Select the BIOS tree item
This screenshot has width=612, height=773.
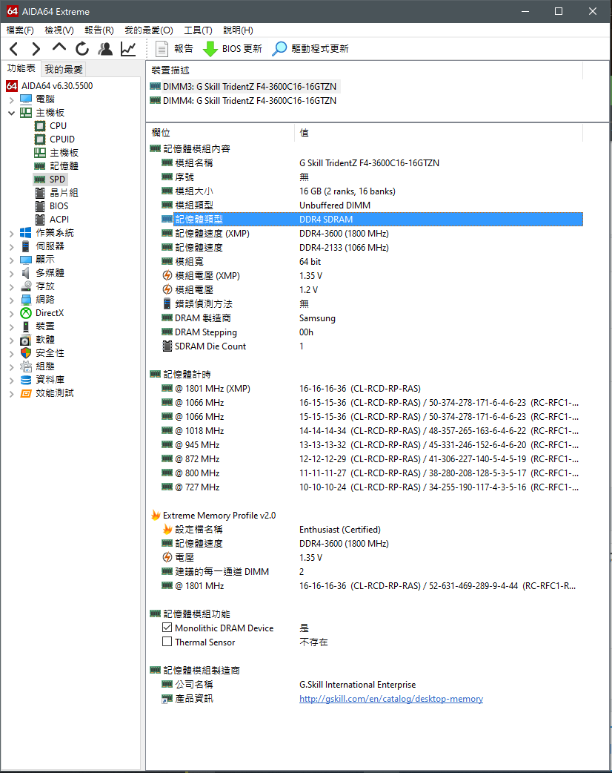(59, 205)
